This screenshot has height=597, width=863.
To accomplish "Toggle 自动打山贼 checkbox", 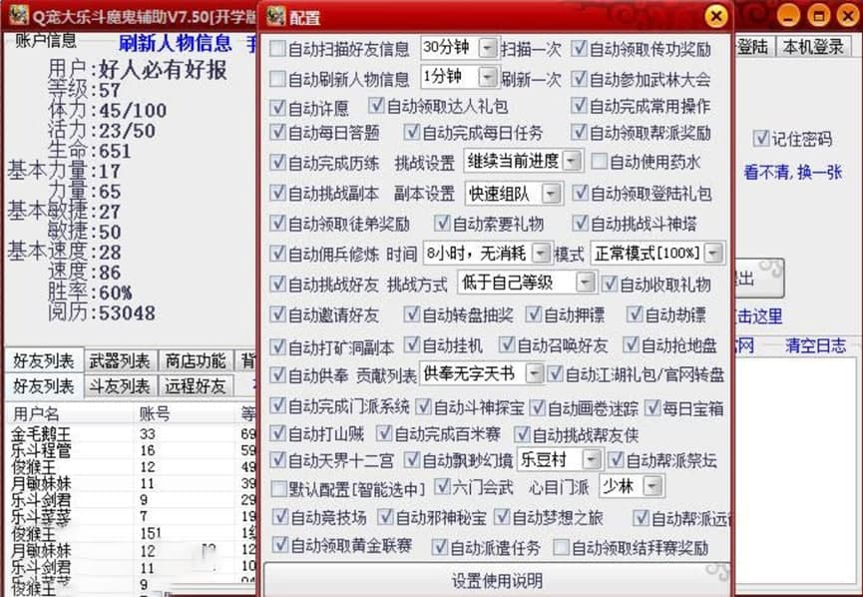I will point(278,433).
